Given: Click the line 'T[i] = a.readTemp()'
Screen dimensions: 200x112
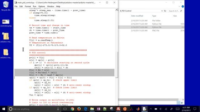Looking at the screenshot, I should (41, 40).
